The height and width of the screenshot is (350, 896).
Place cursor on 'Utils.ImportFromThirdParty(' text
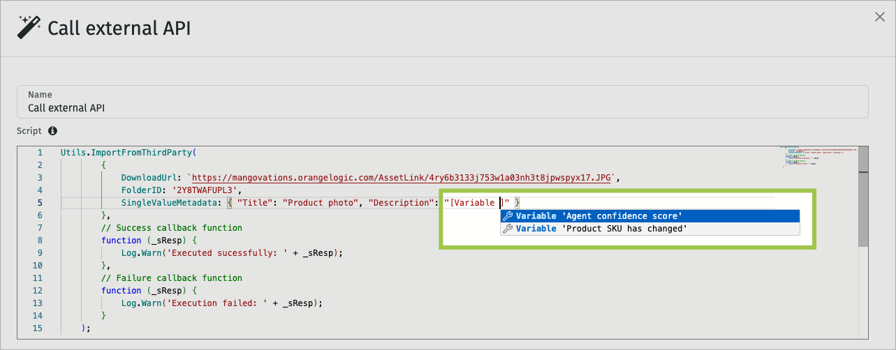point(129,153)
